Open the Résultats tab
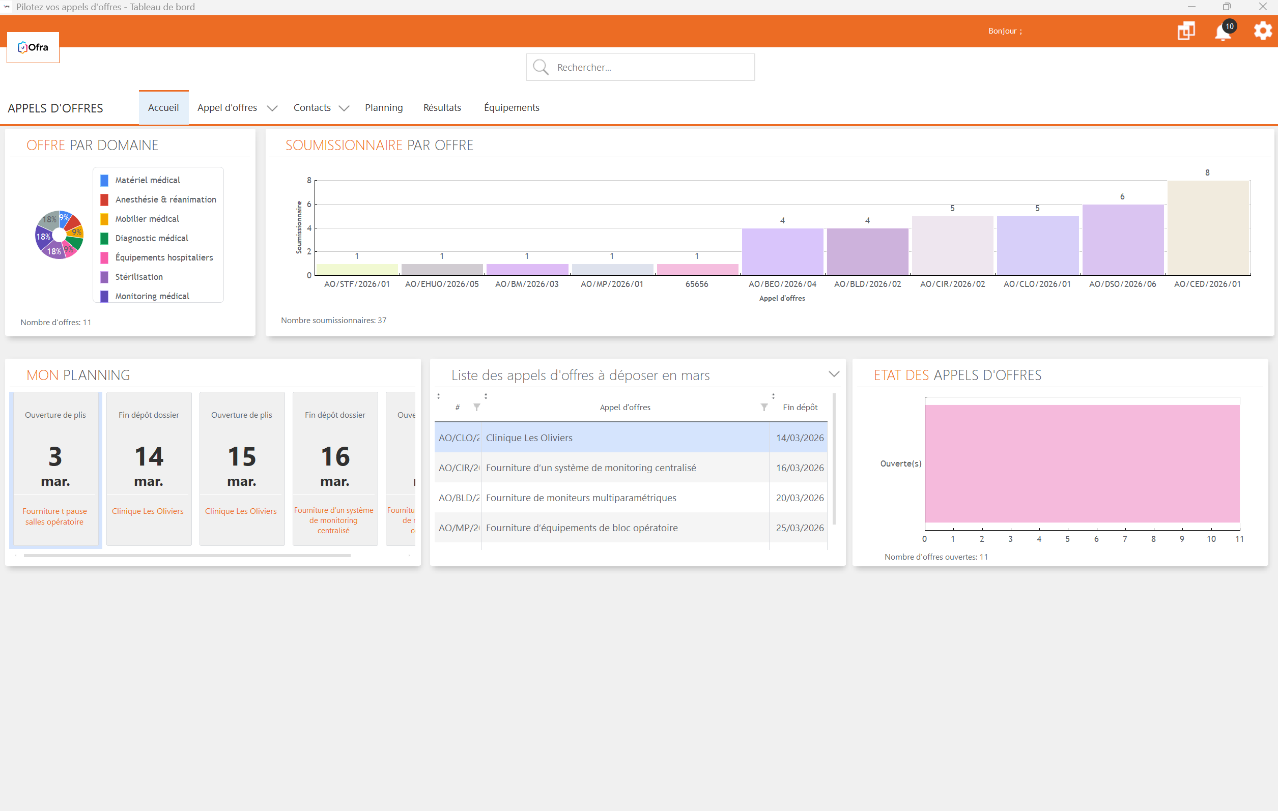This screenshot has width=1278, height=811. pos(442,108)
